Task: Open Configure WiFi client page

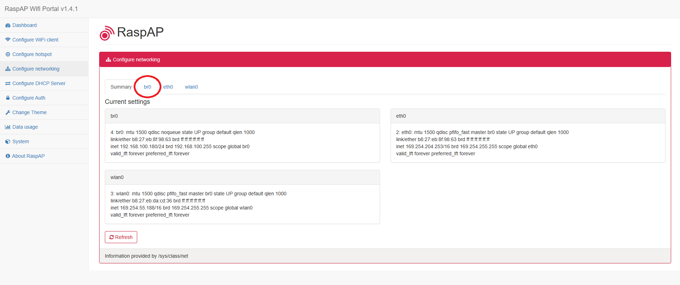Action: [35, 40]
